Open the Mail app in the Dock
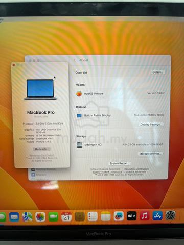Image resolution: width=184 pixels, height=245 pixels. coord(14,217)
